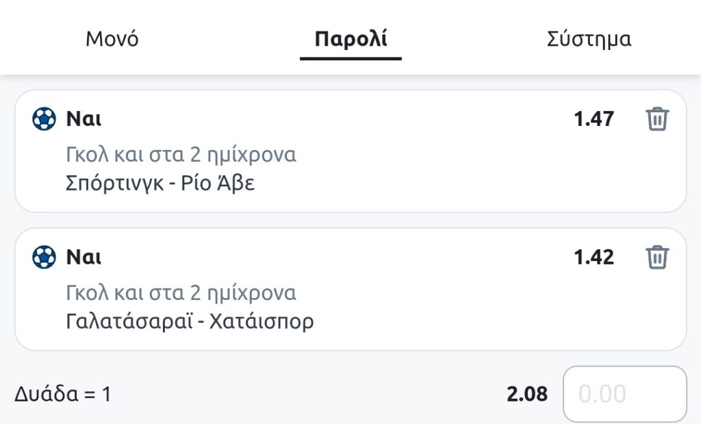
Task: Click the Δυάδα = 1 label
Action: click(62, 395)
